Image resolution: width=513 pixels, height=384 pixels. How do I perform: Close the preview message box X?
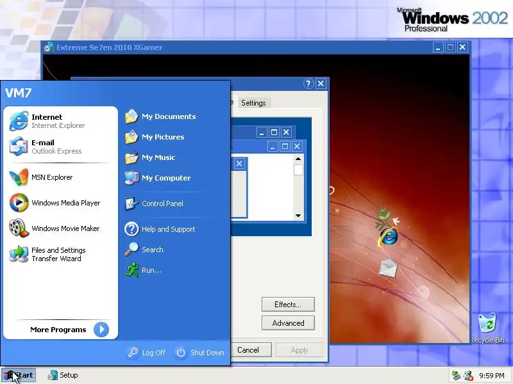pos(239,163)
